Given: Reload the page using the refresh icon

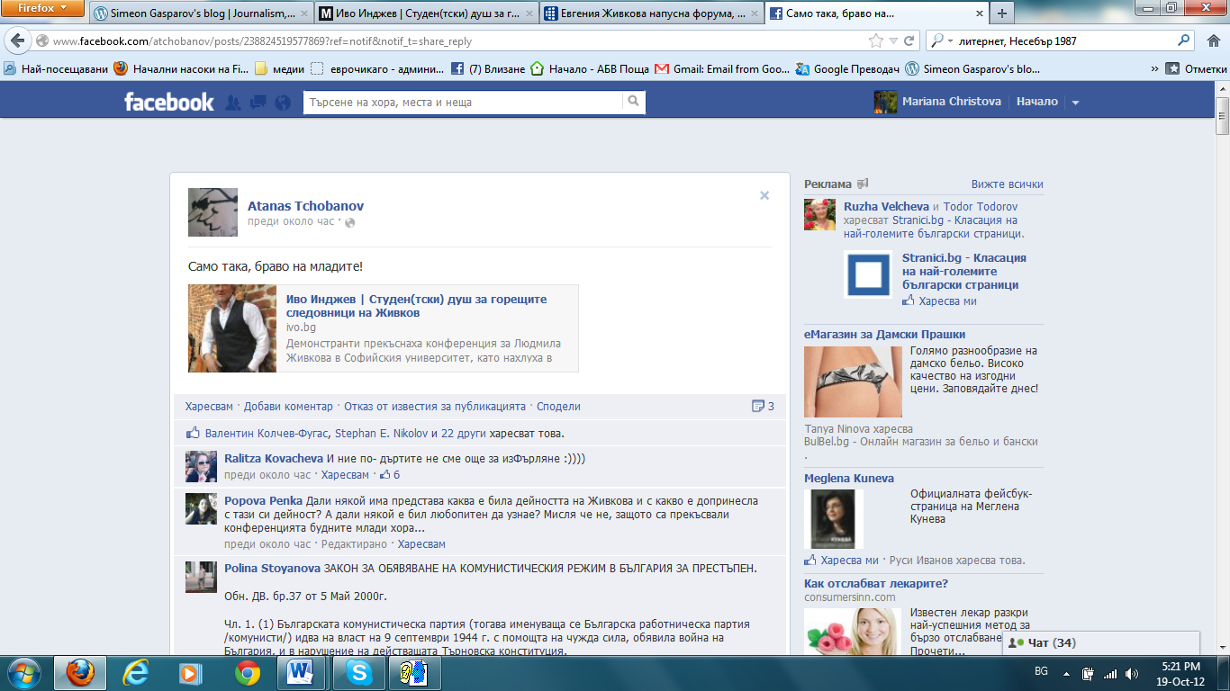Looking at the screenshot, I should 909,40.
